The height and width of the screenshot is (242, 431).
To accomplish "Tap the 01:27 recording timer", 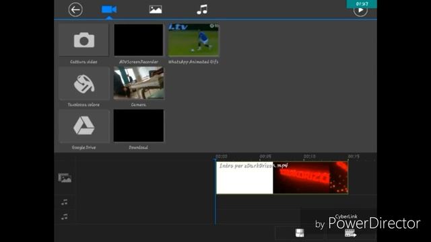I will tap(362, 4).
